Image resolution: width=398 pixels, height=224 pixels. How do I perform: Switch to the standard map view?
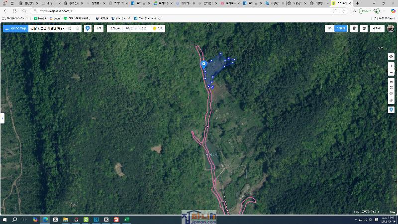[329, 28]
